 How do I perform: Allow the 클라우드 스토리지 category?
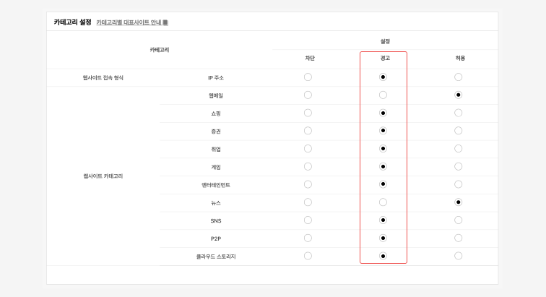(458, 256)
